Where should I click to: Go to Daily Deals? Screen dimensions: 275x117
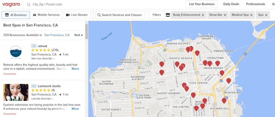pos(231,4)
